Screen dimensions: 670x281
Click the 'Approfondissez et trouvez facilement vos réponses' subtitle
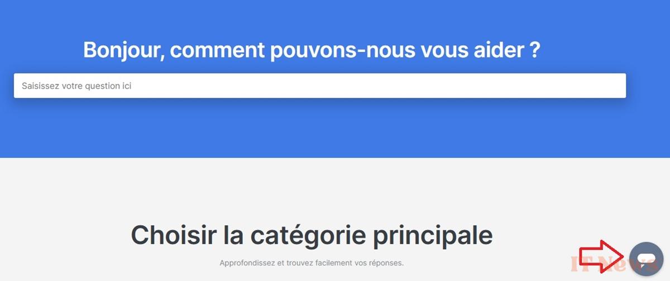[x=312, y=263]
